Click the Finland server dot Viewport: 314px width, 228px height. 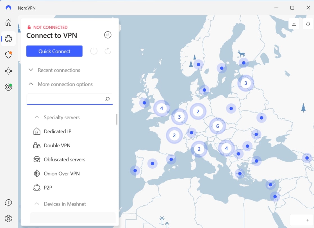point(244,63)
